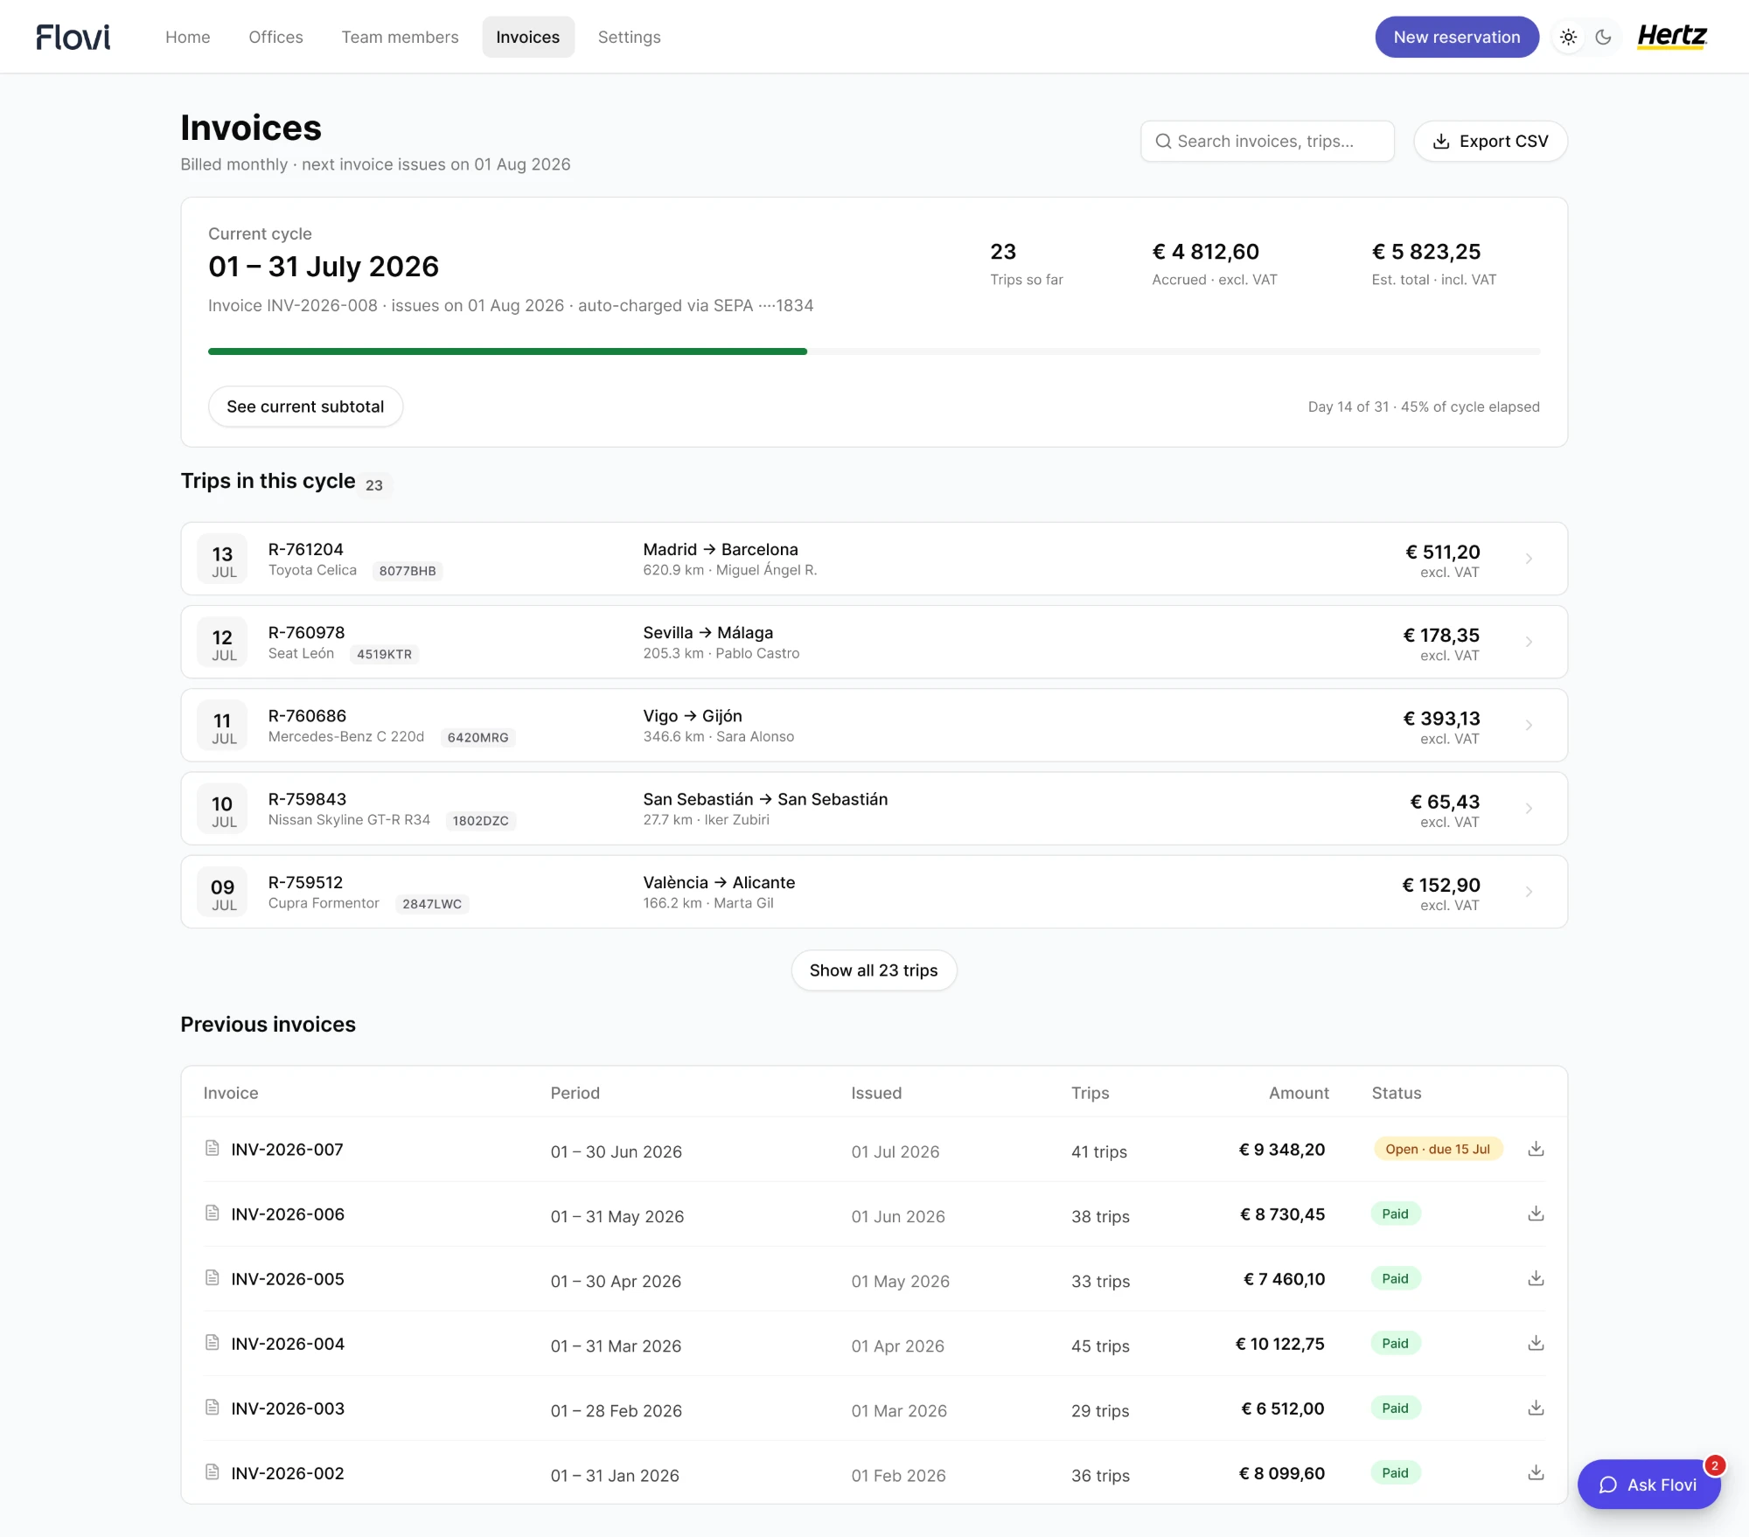Click the 23 count badge beside Trips heading
This screenshot has width=1749, height=1537.
point(374,485)
